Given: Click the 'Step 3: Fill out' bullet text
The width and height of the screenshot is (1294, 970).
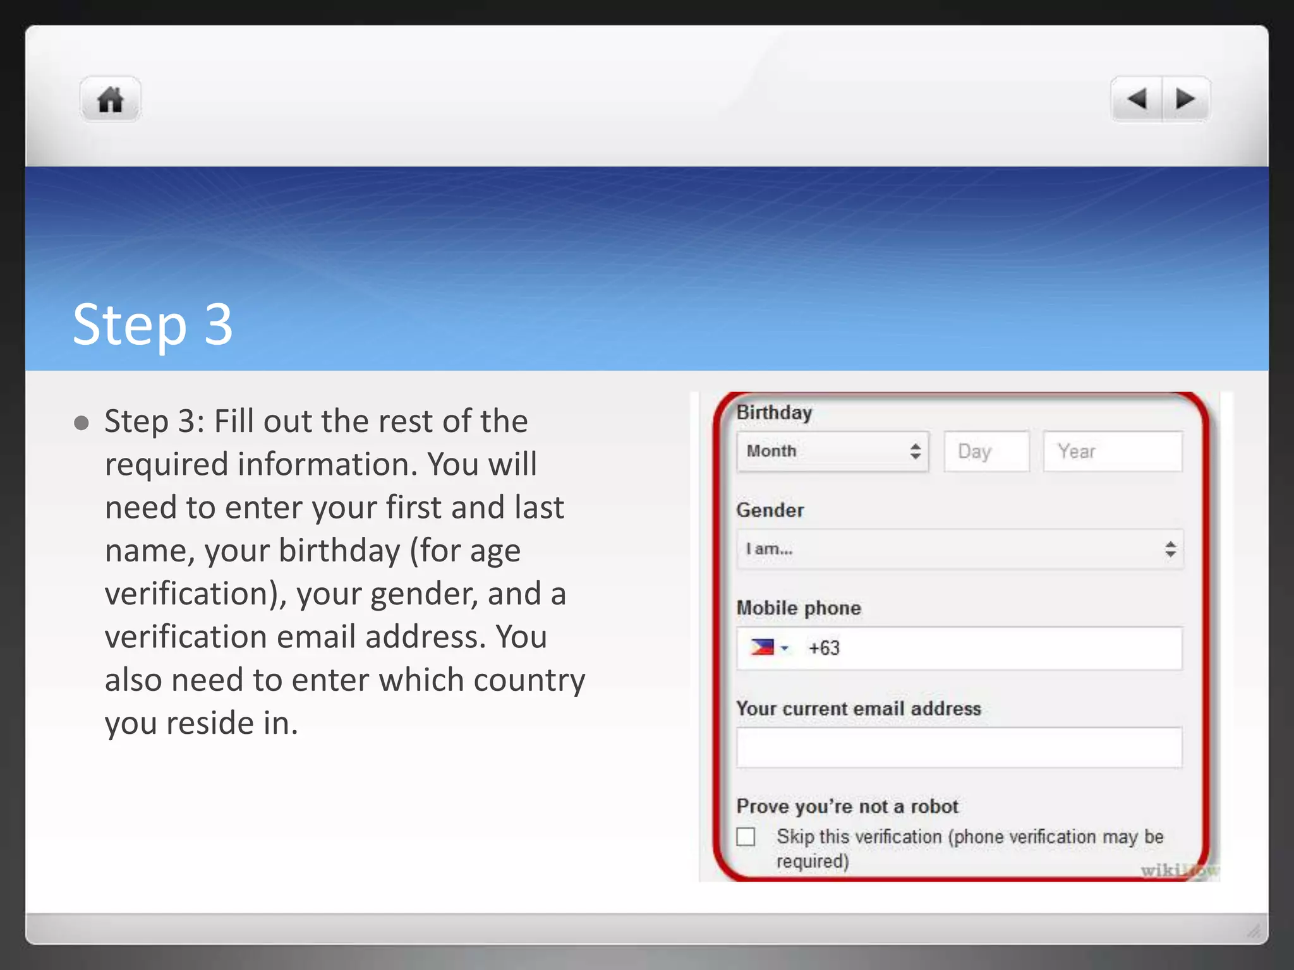Looking at the screenshot, I should (345, 572).
